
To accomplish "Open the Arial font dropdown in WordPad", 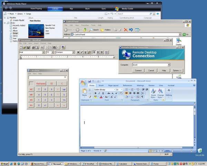I will [x=43, y=52].
